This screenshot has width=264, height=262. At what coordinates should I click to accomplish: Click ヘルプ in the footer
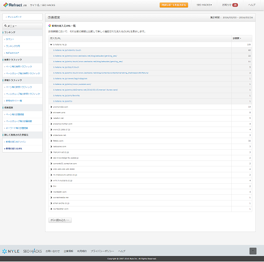[122, 251]
